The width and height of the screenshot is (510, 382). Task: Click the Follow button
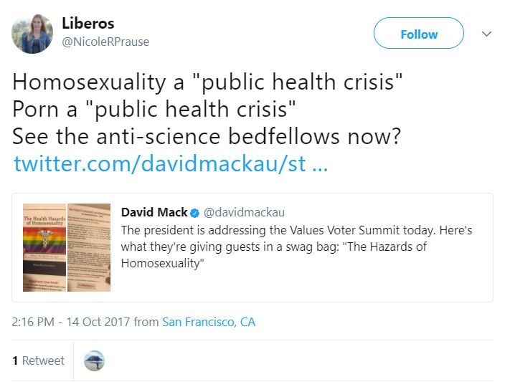(x=418, y=34)
